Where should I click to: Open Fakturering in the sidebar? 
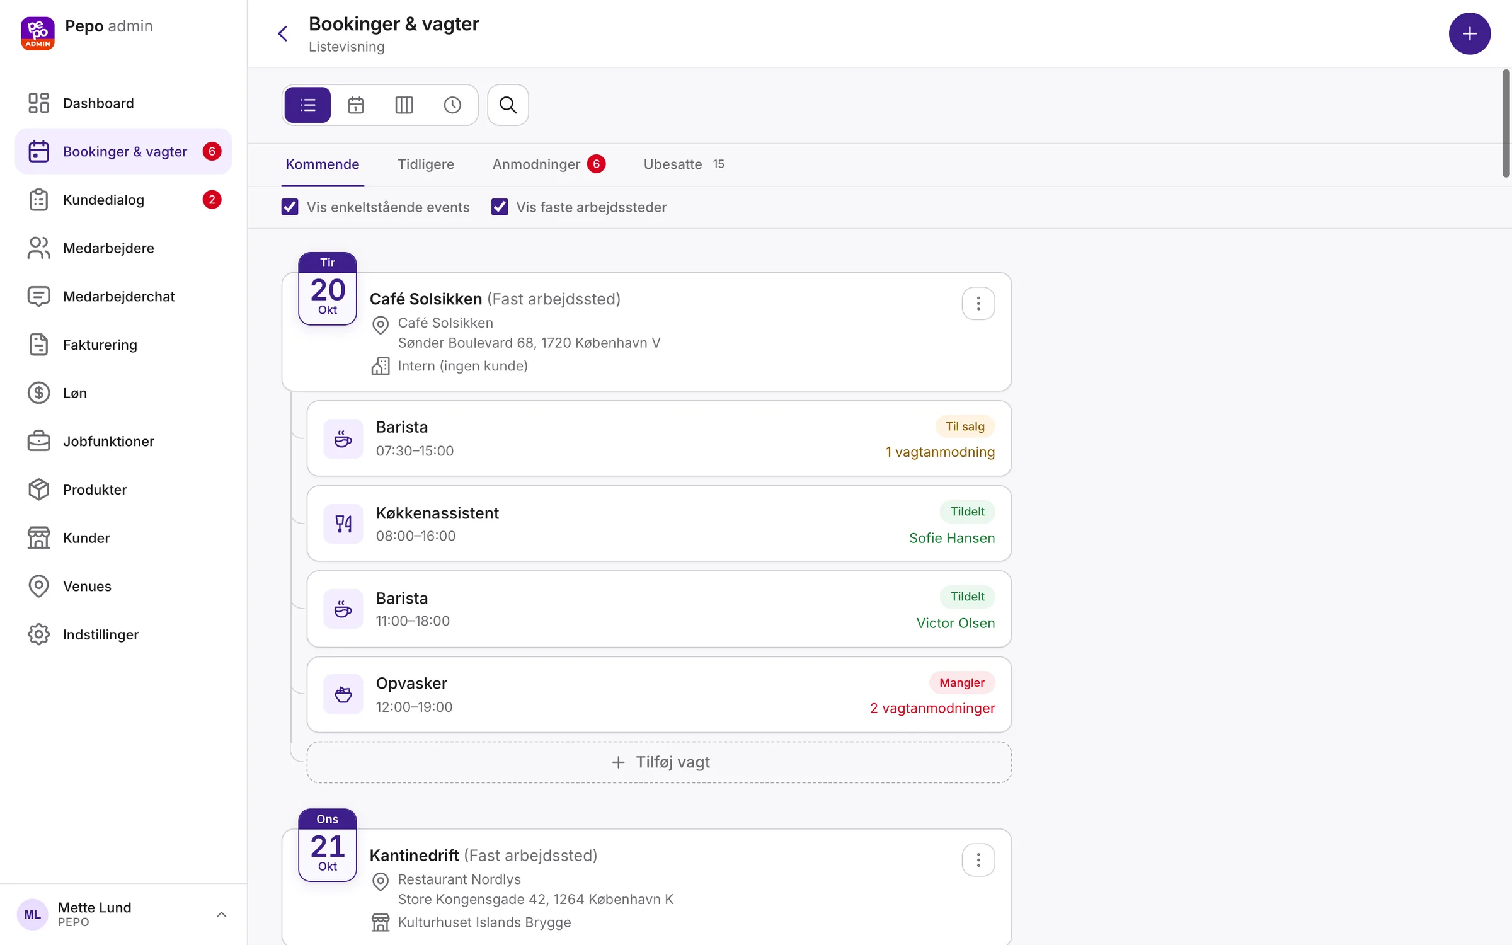click(x=123, y=345)
